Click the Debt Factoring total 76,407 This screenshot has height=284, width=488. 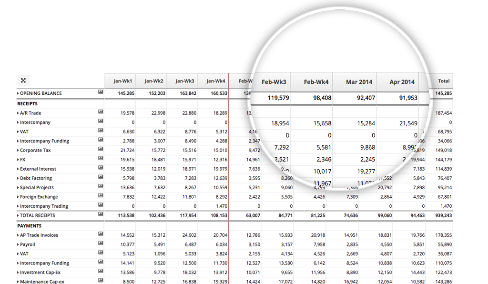click(445, 179)
